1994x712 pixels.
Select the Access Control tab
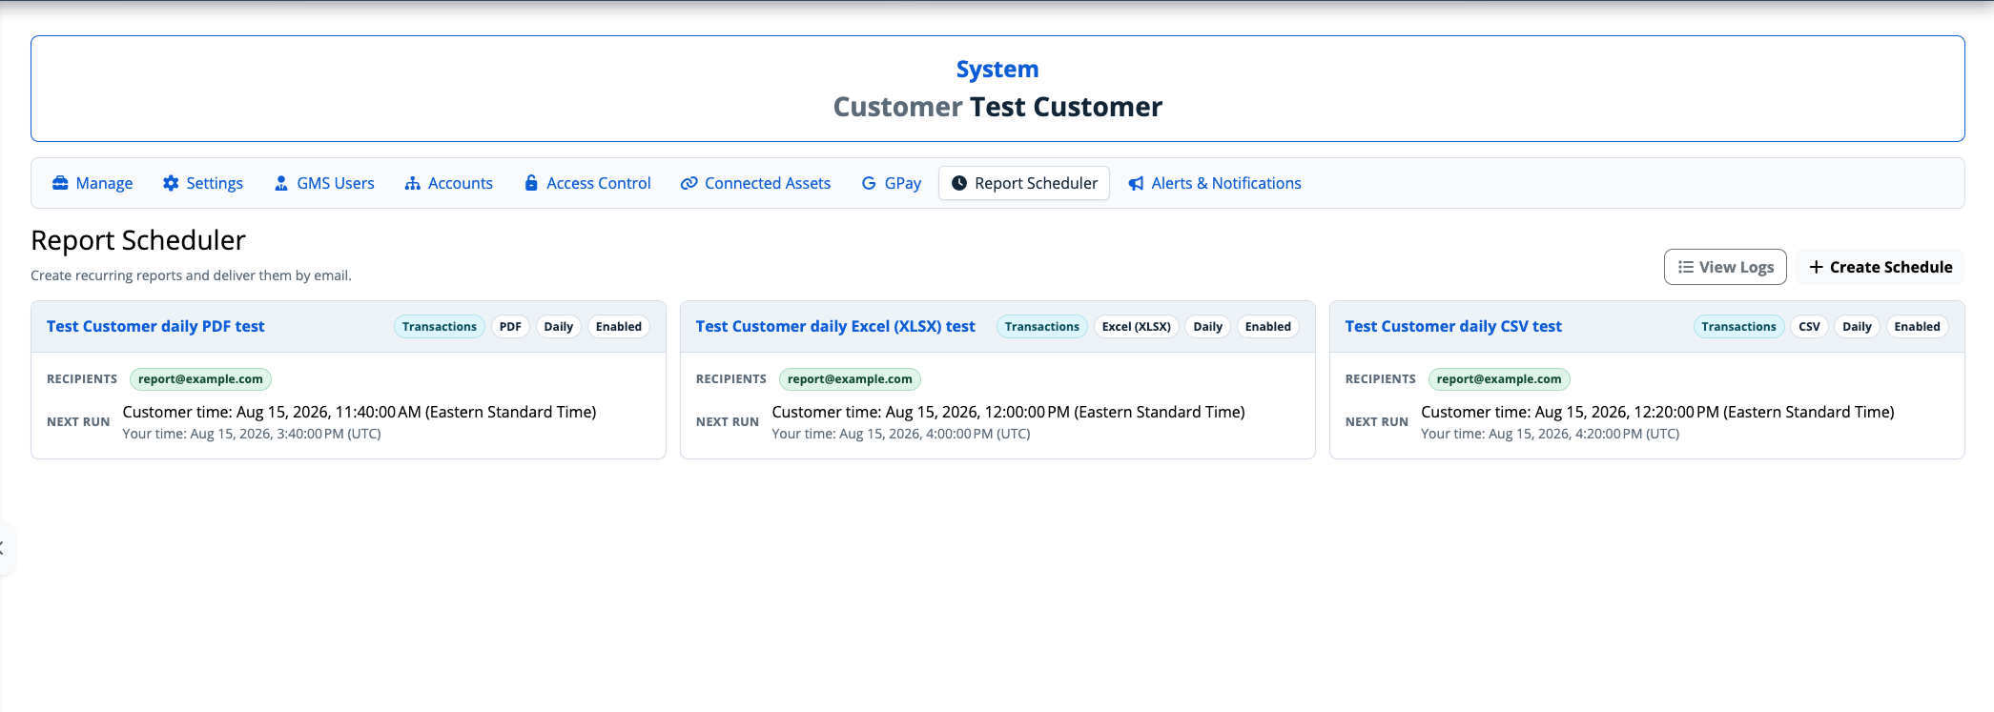587,183
